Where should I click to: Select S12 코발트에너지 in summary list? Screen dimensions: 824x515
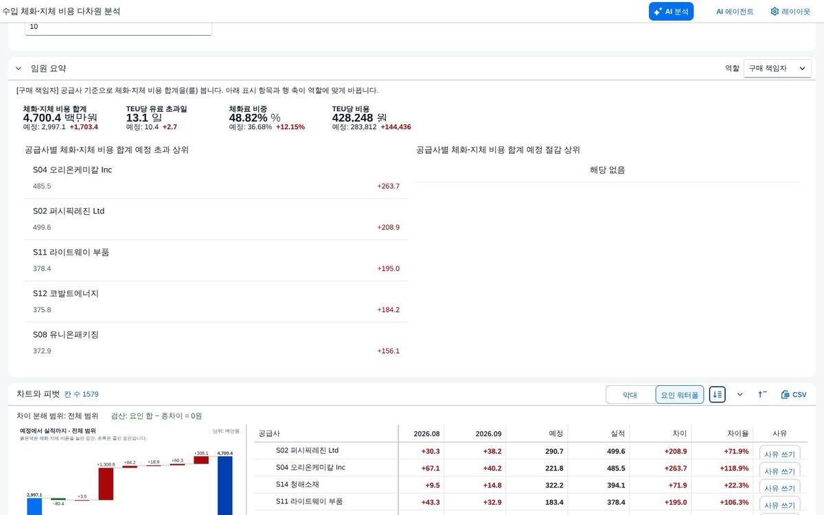[216, 301]
